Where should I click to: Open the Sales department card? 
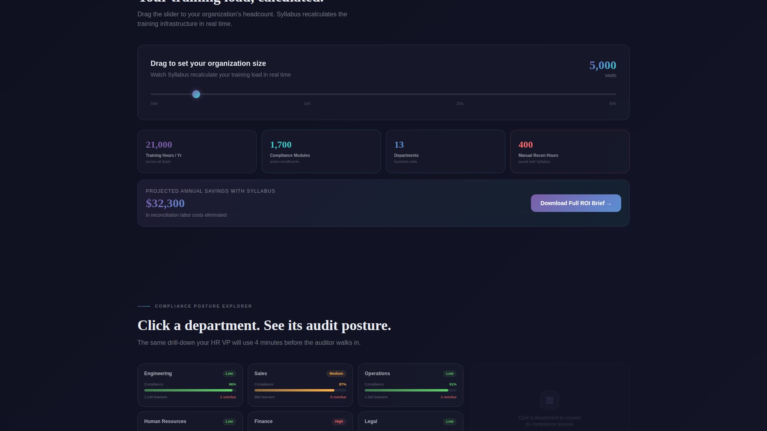point(300,385)
